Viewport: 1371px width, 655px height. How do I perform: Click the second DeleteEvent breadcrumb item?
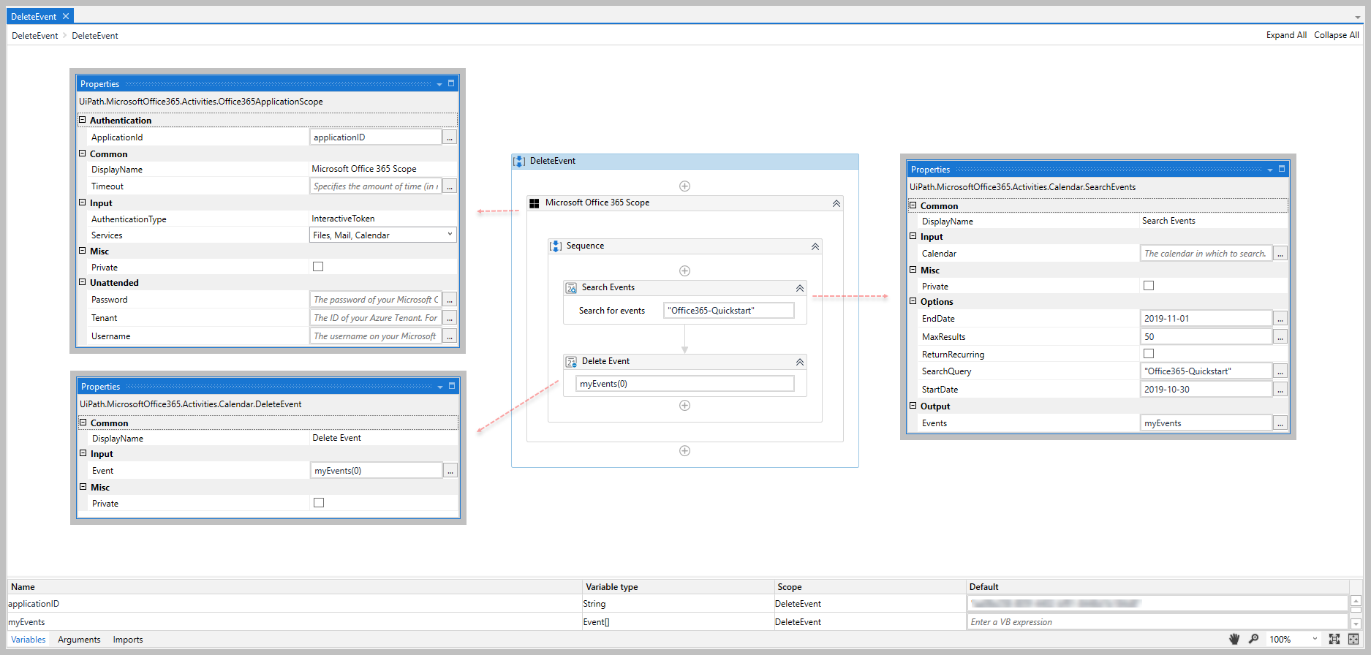[x=94, y=36]
